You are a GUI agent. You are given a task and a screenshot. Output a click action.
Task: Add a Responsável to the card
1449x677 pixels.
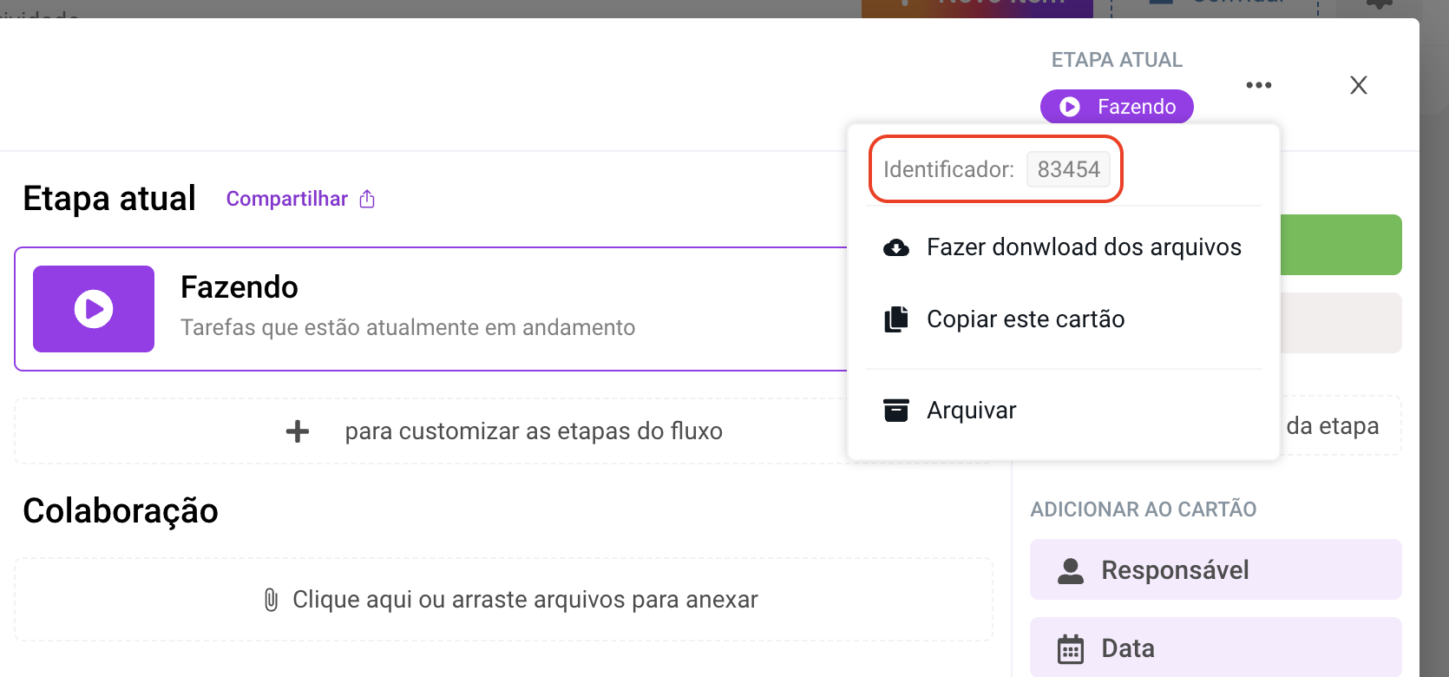[1215, 570]
